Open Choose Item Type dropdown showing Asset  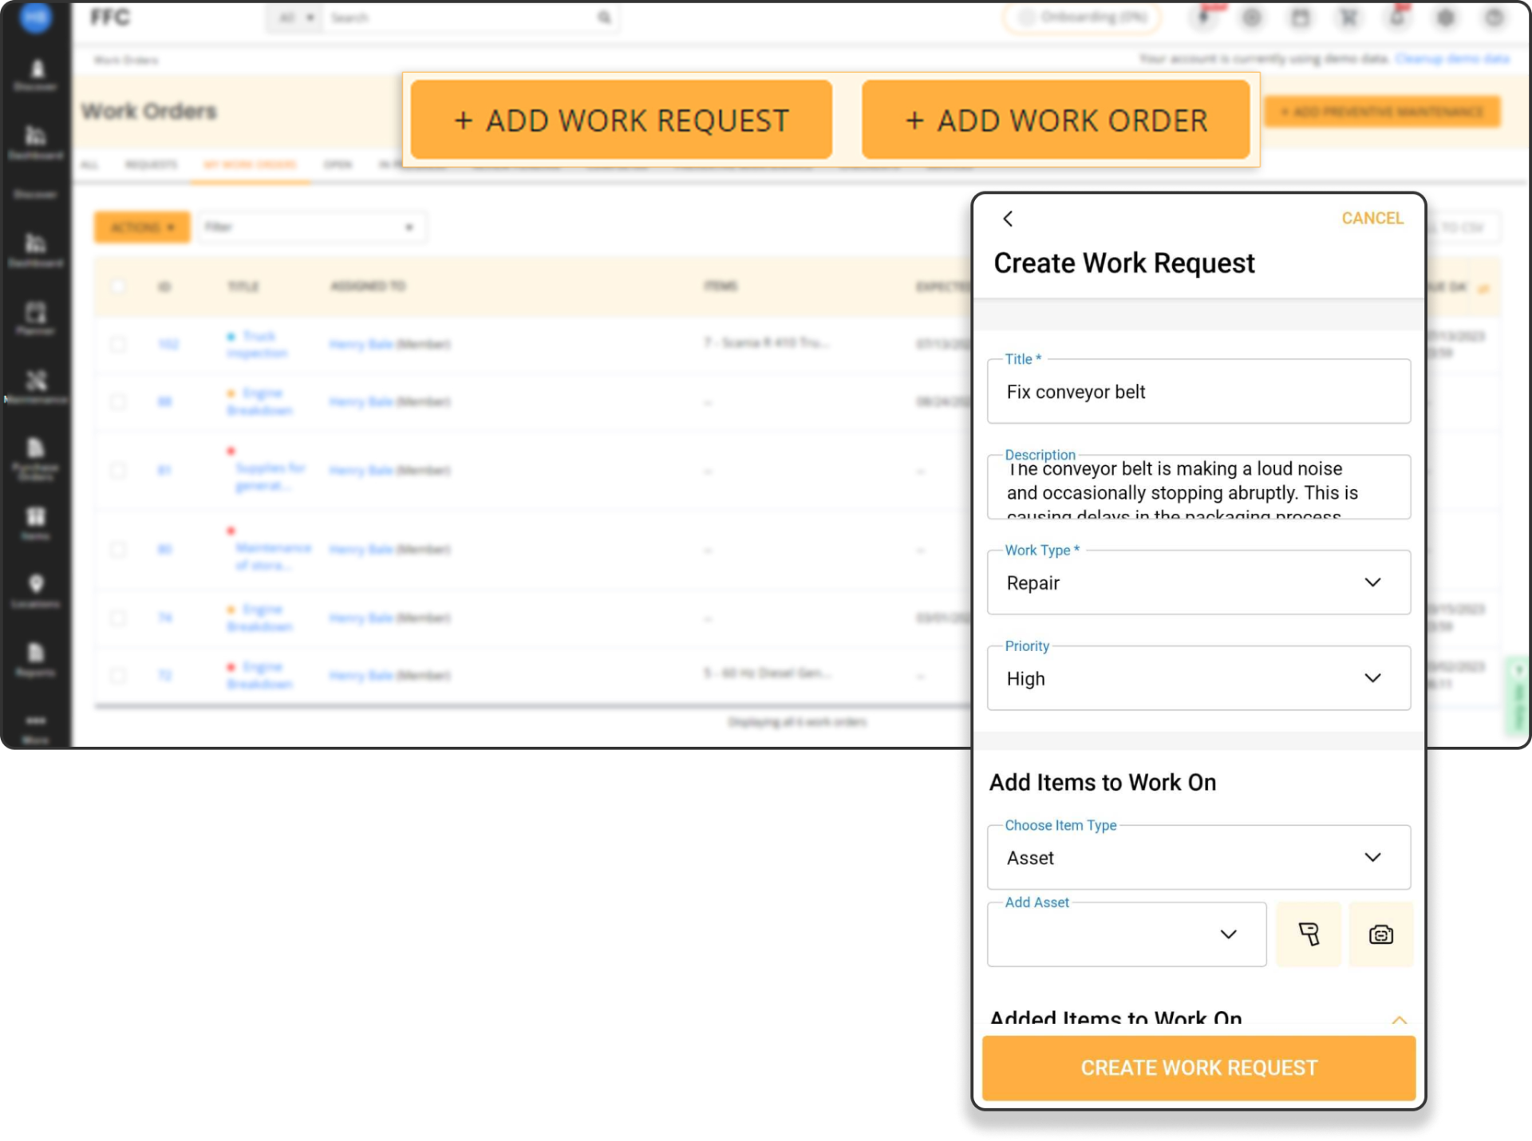tap(1198, 858)
